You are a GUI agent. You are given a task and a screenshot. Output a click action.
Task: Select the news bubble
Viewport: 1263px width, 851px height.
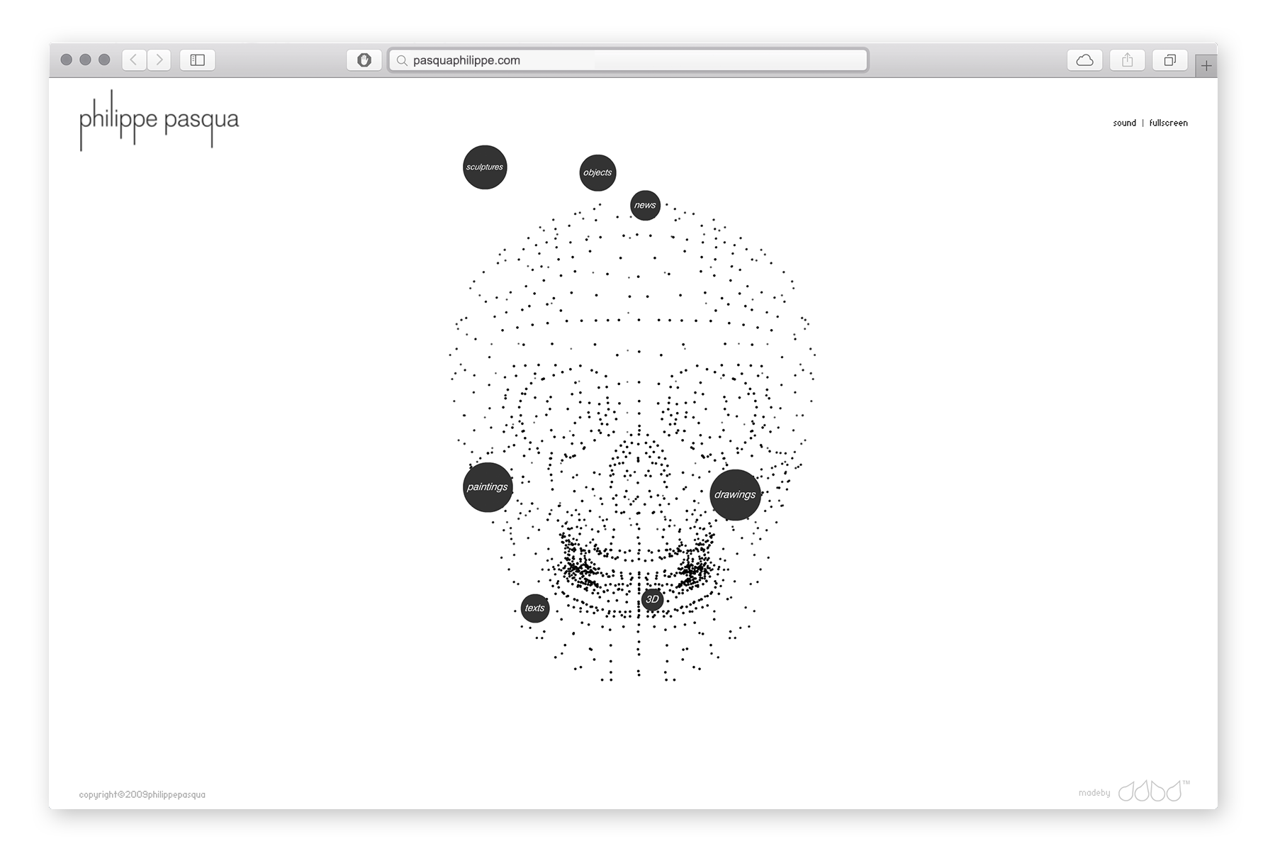(645, 206)
